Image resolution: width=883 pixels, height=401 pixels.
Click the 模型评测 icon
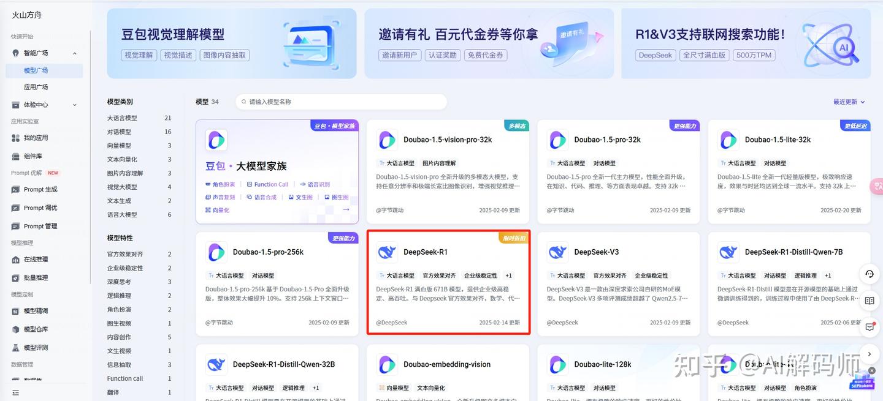click(x=16, y=348)
